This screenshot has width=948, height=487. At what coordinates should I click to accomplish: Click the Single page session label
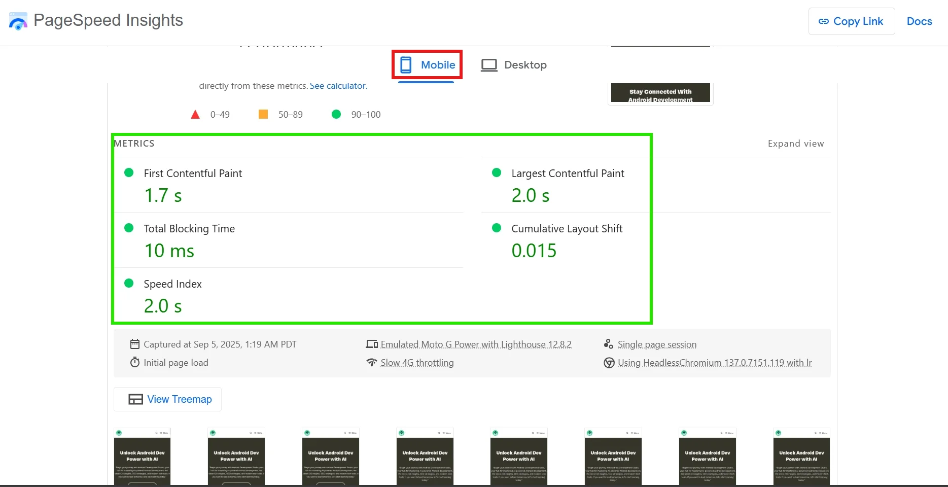click(x=656, y=344)
